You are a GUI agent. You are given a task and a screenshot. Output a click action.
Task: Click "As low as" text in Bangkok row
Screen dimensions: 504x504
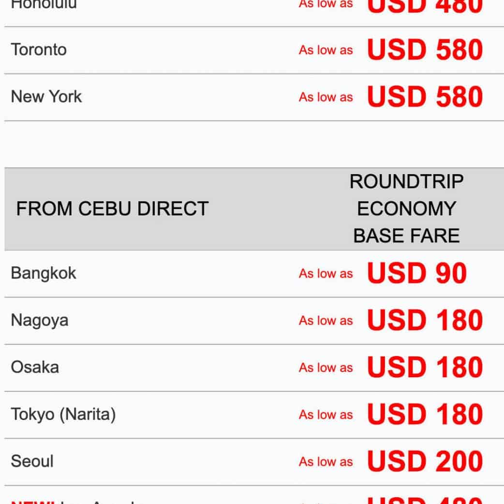pyautogui.click(x=326, y=274)
